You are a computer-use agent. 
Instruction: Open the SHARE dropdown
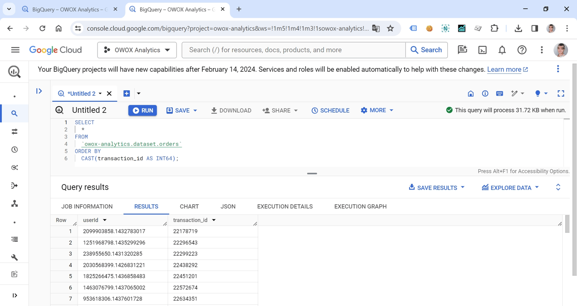[280, 111]
